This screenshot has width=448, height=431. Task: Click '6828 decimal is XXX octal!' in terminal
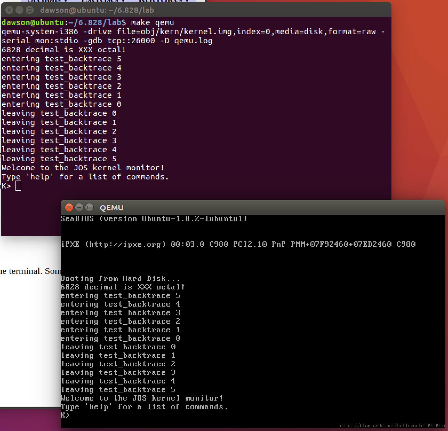click(63, 50)
